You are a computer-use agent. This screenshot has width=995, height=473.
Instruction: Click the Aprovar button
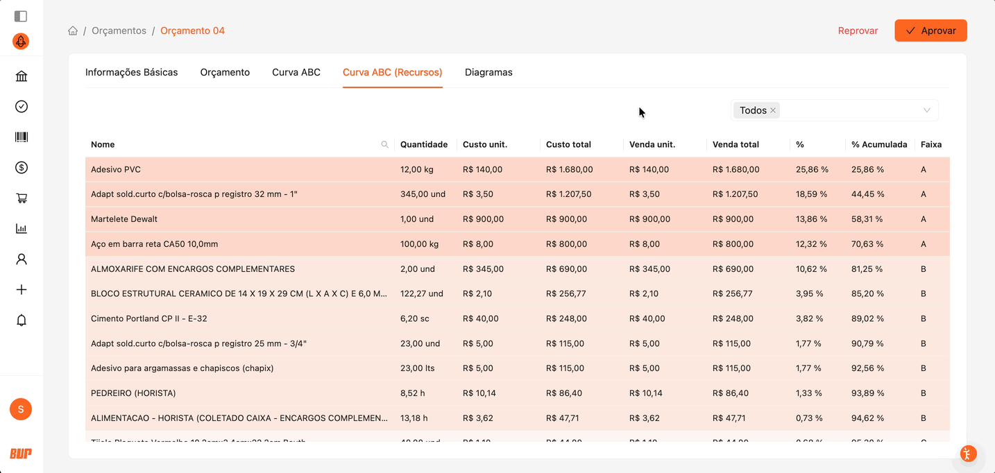[930, 31]
